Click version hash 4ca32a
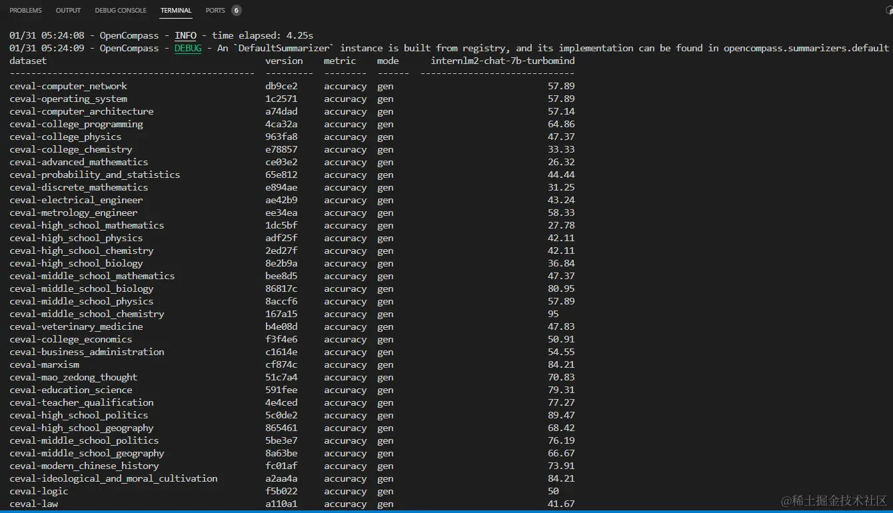 point(281,124)
